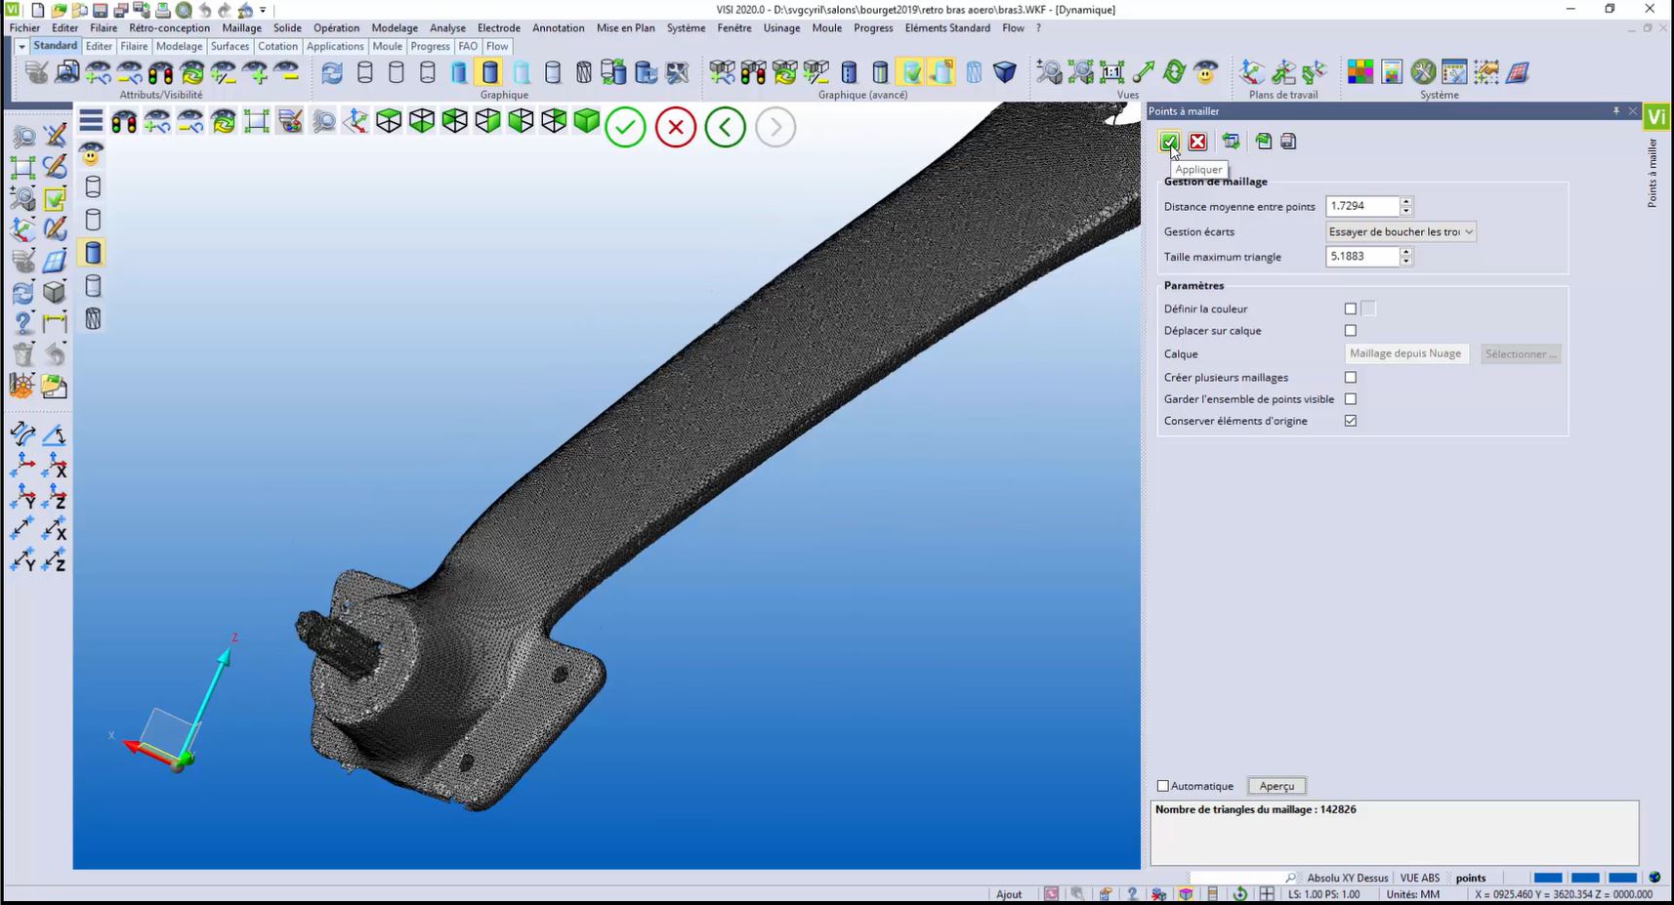
Task: Open the Gestion écarts dropdown
Action: coord(1400,231)
